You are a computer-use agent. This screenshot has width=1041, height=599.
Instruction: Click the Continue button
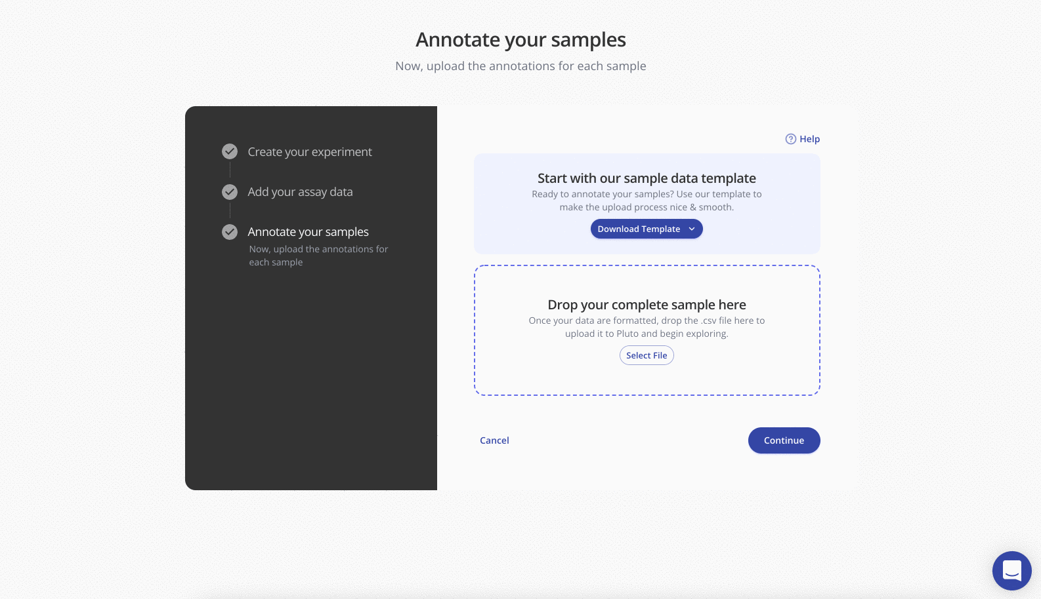[x=784, y=440]
